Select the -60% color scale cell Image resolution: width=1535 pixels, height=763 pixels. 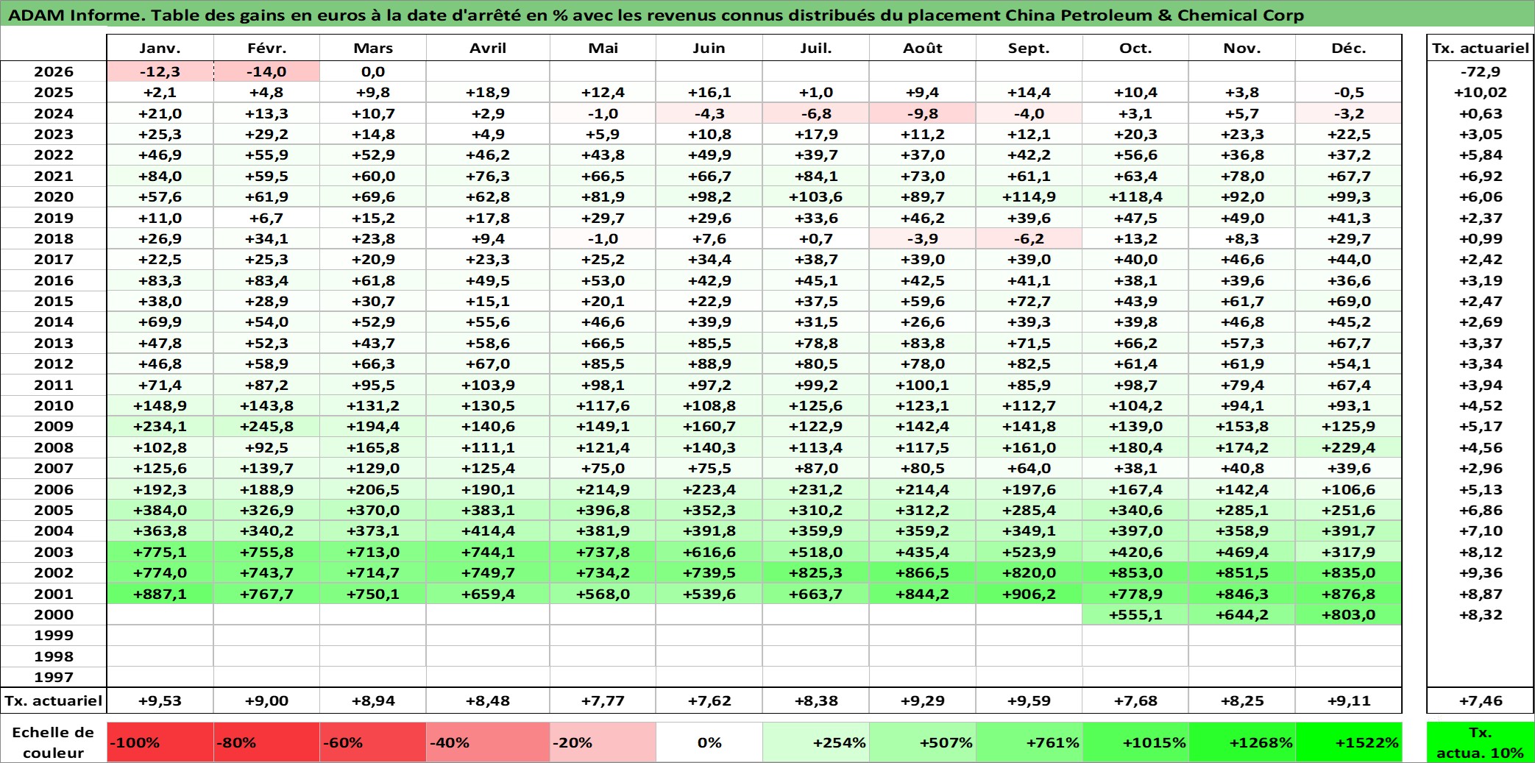tap(372, 742)
